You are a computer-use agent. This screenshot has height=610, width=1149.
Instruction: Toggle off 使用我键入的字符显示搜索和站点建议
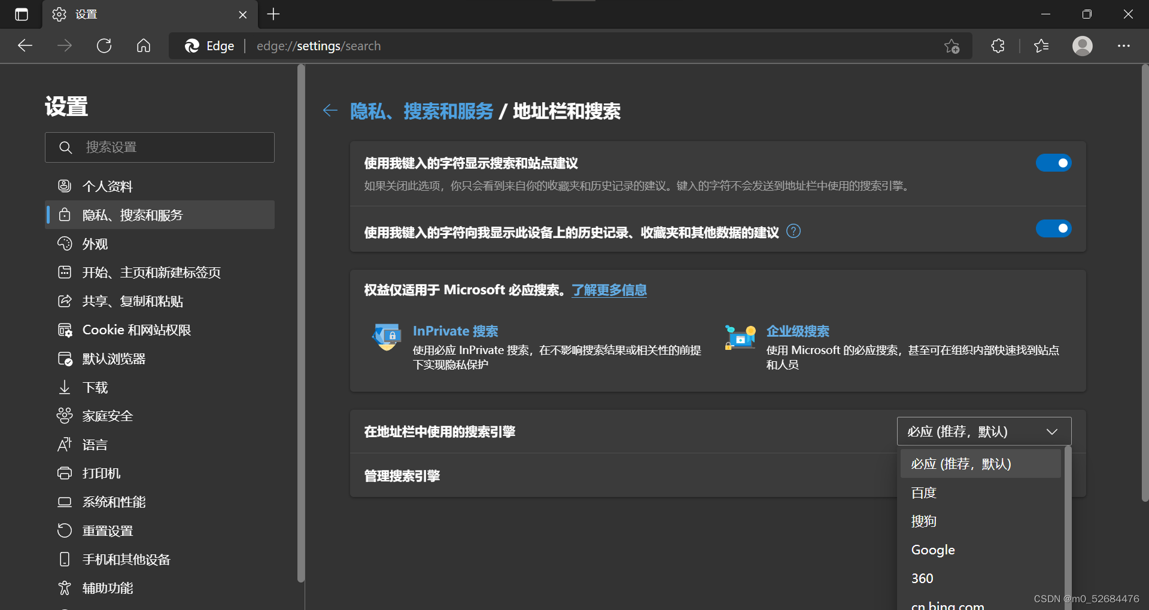[1054, 163]
